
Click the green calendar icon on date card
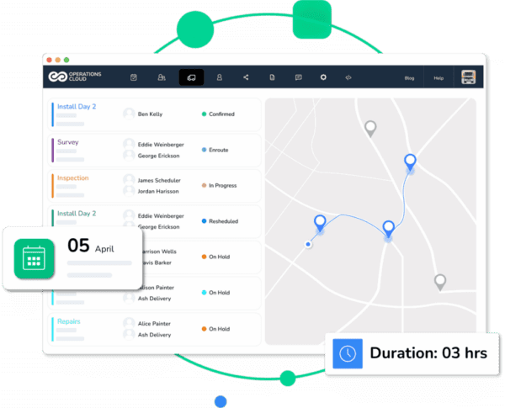pos(34,258)
